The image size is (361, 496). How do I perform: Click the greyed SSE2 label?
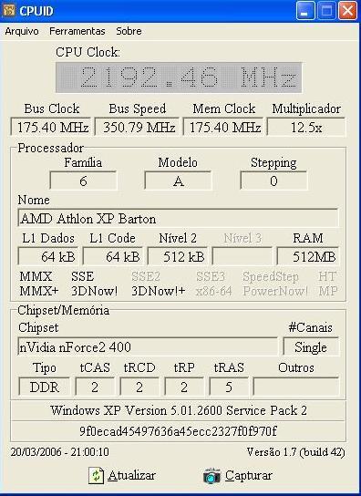click(146, 276)
